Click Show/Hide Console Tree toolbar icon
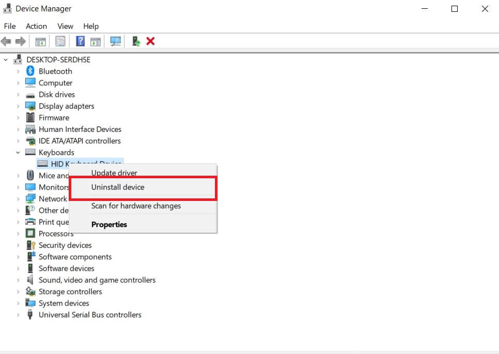The height and width of the screenshot is (354, 499). point(40,42)
